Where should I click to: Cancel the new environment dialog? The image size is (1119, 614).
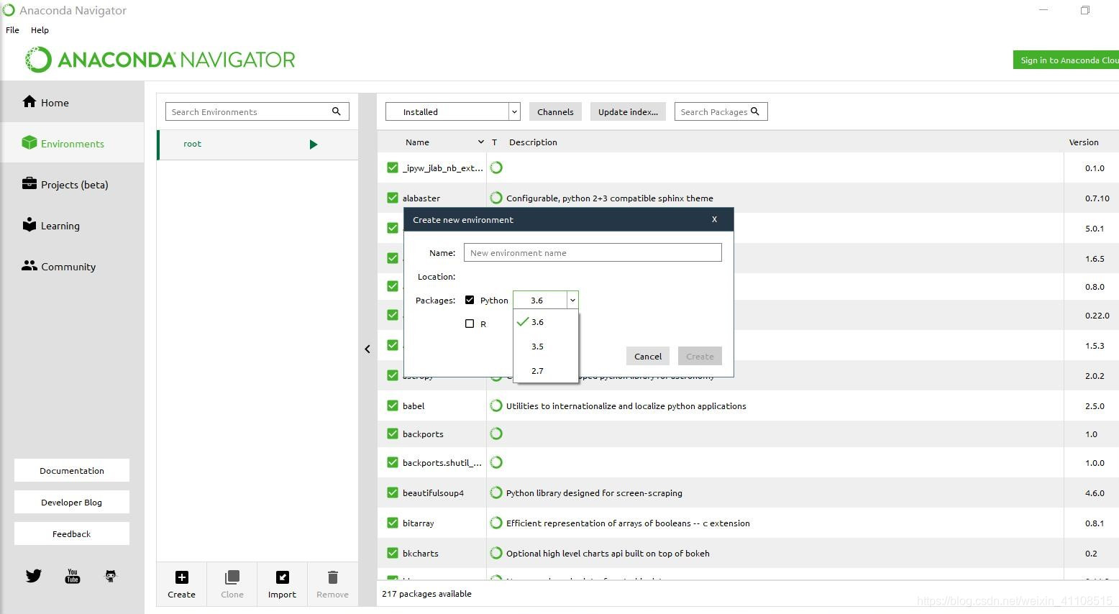pos(648,356)
